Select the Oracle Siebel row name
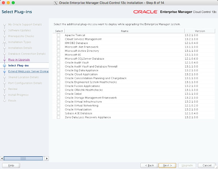Screen dimensions: 218x169 [73, 94]
